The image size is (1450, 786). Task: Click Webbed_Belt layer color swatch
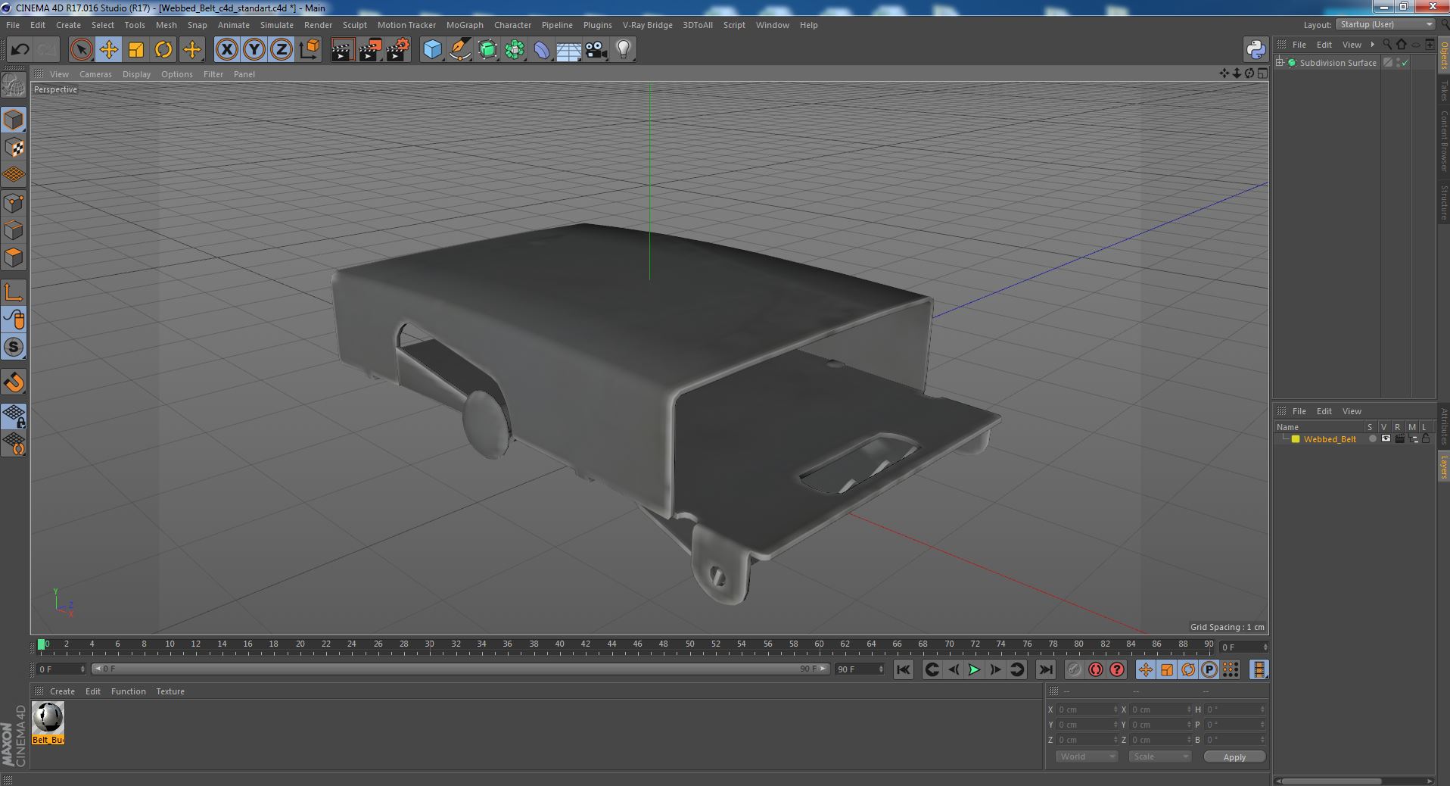point(1296,439)
